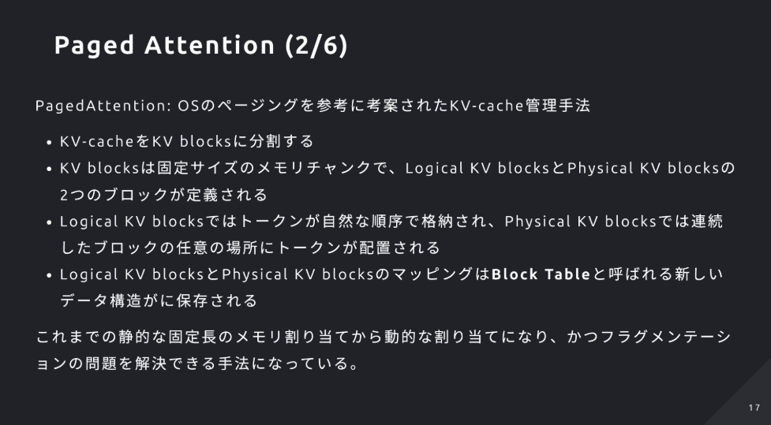Click the KV-cache管理手法 text in intro line
771x425 pixels.
tap(520, 106)
